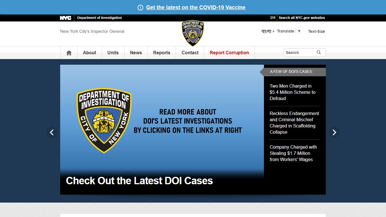Open the Reports menu

pyautogui.click(x=162, y=53)
